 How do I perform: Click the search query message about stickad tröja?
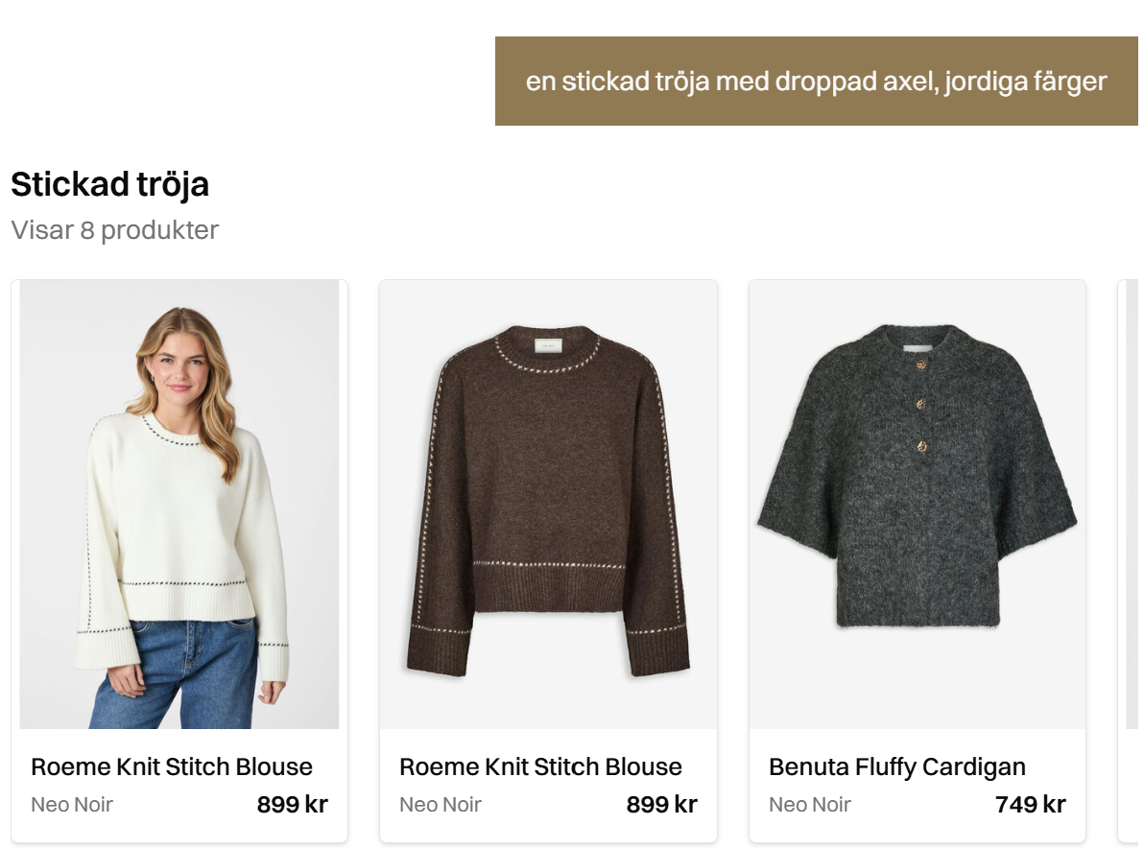[x=817, y=81]
